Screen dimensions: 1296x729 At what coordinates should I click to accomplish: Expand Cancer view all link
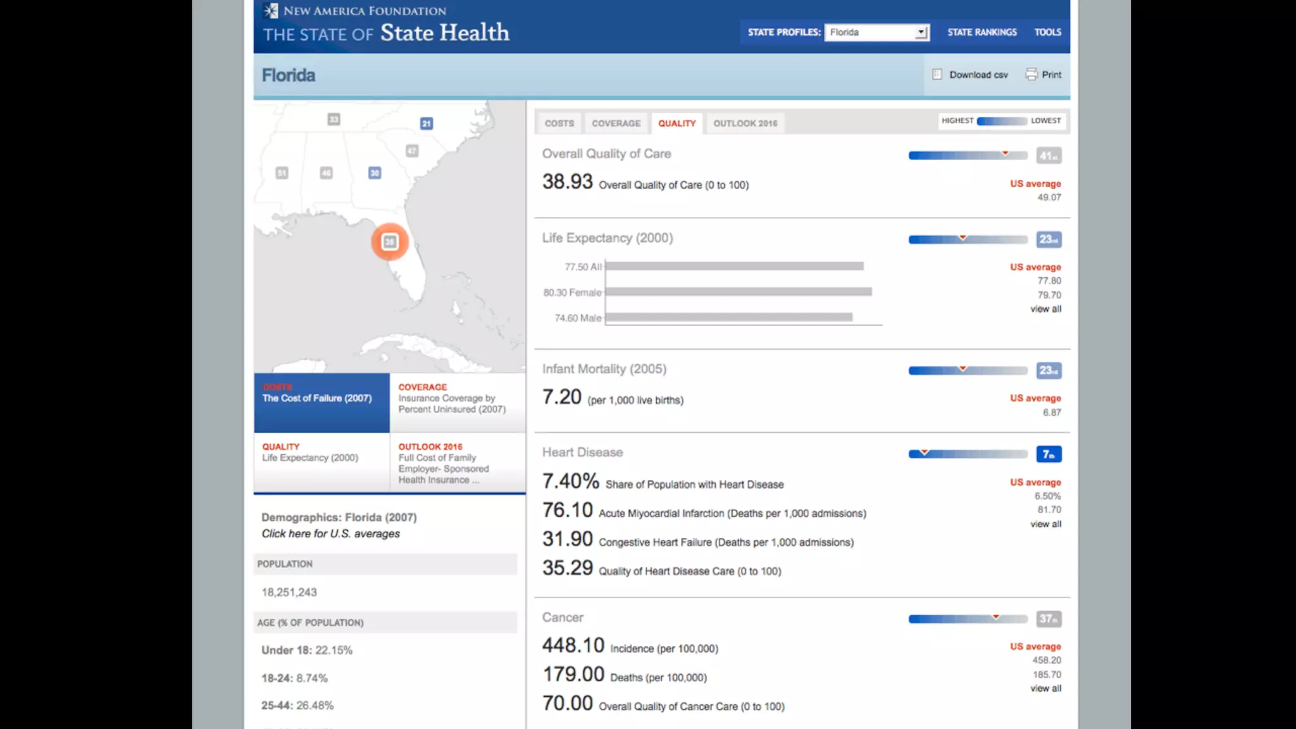(x=1045, y=688)
